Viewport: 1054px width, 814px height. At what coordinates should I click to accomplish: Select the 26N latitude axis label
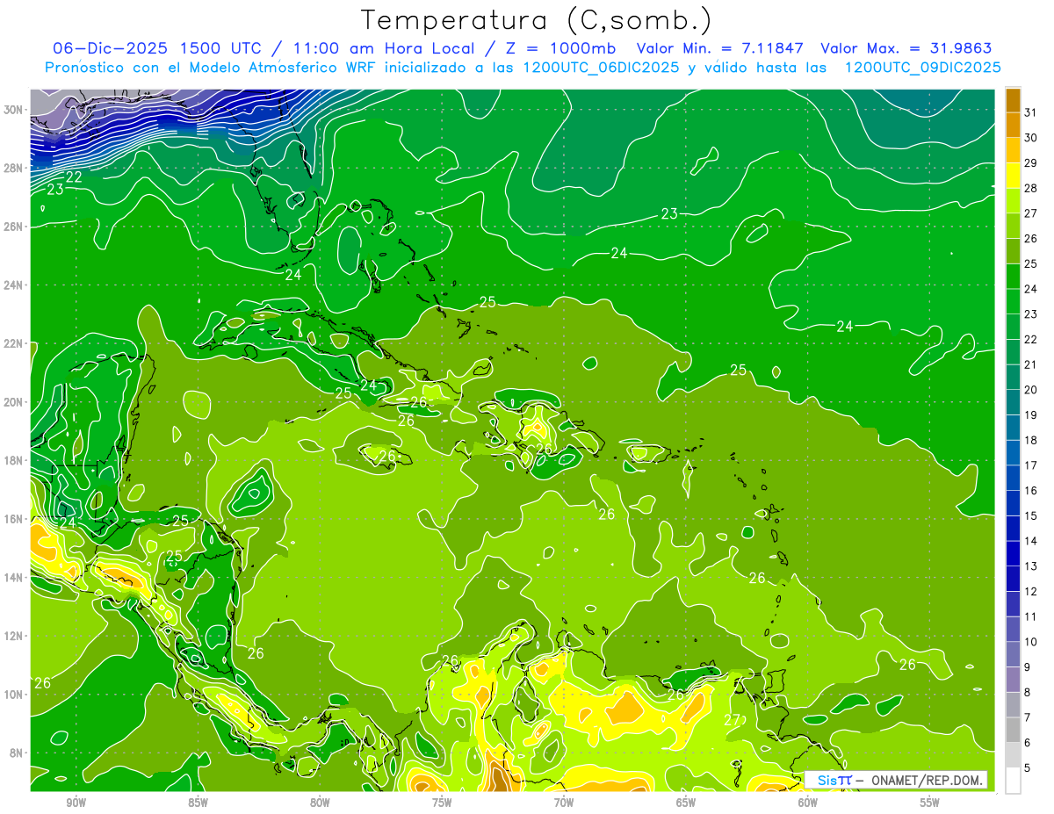15,227
